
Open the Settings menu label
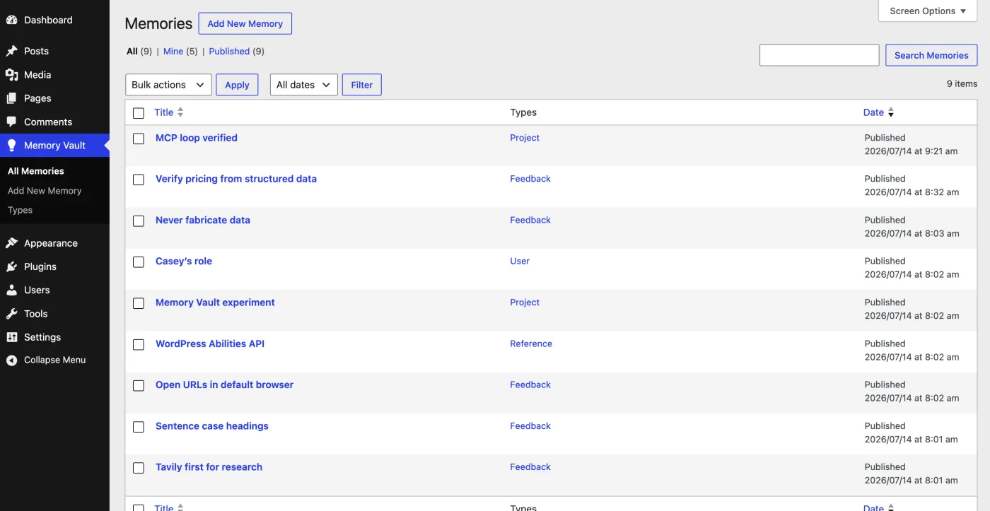(42, 337)
